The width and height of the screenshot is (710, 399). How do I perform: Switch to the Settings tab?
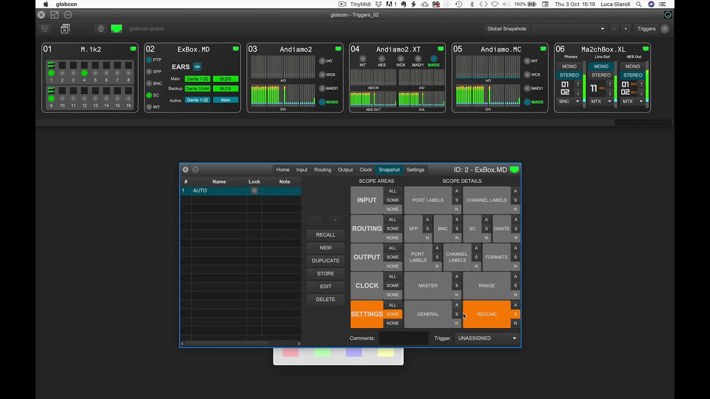[415, 170]
